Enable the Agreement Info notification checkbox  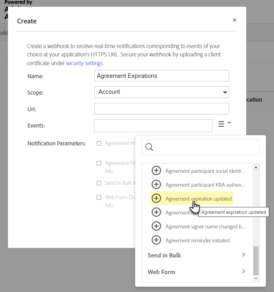pos(99,143)
